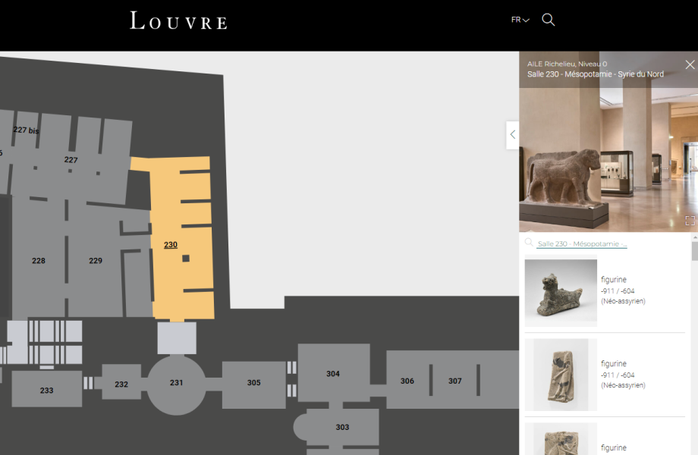Select room 306 on the map

click(407, 381)
